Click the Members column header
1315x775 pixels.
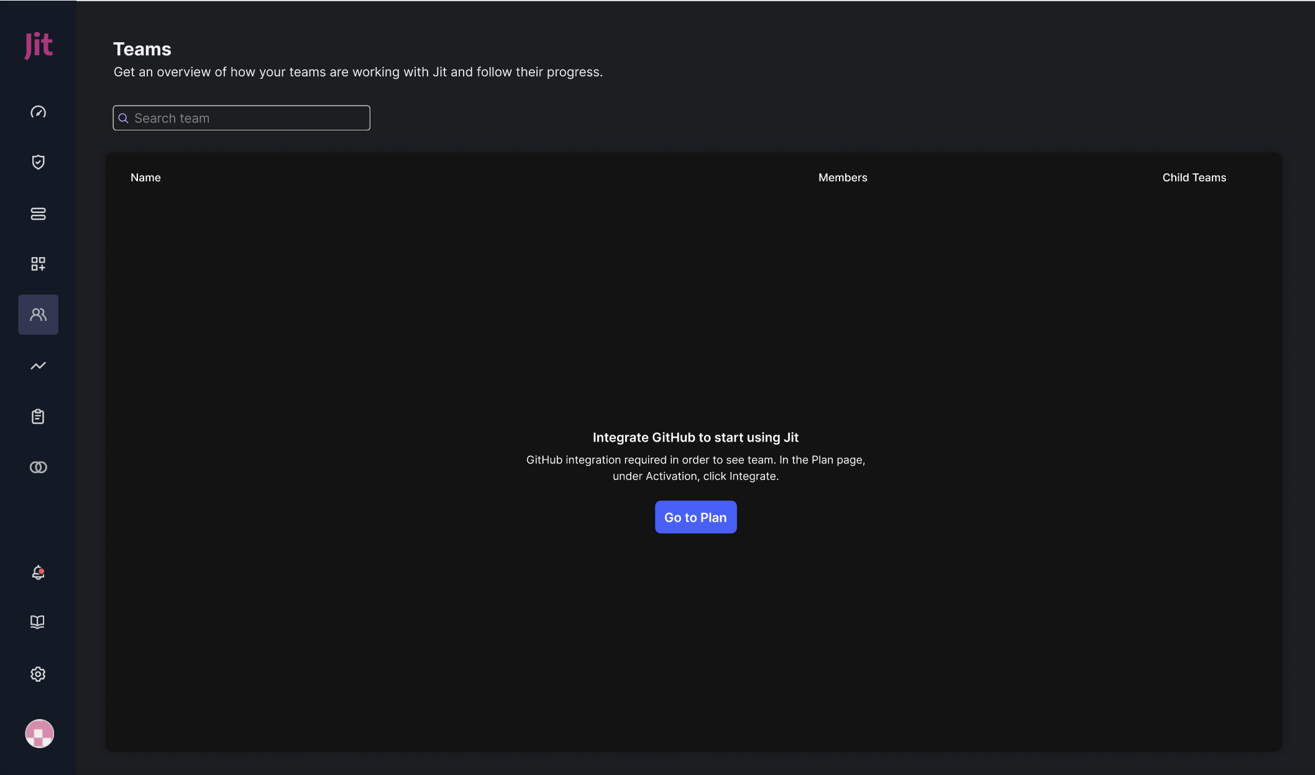(842, 178)
